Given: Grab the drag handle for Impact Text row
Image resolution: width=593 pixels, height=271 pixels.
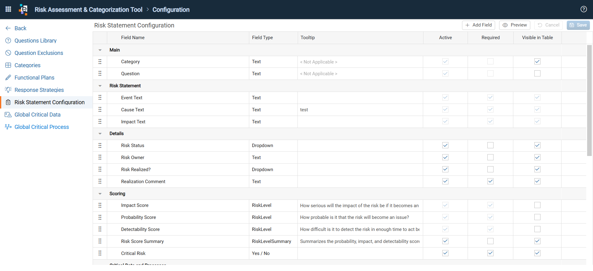Looking at the screenshot, I should click(x=100, y=121).
